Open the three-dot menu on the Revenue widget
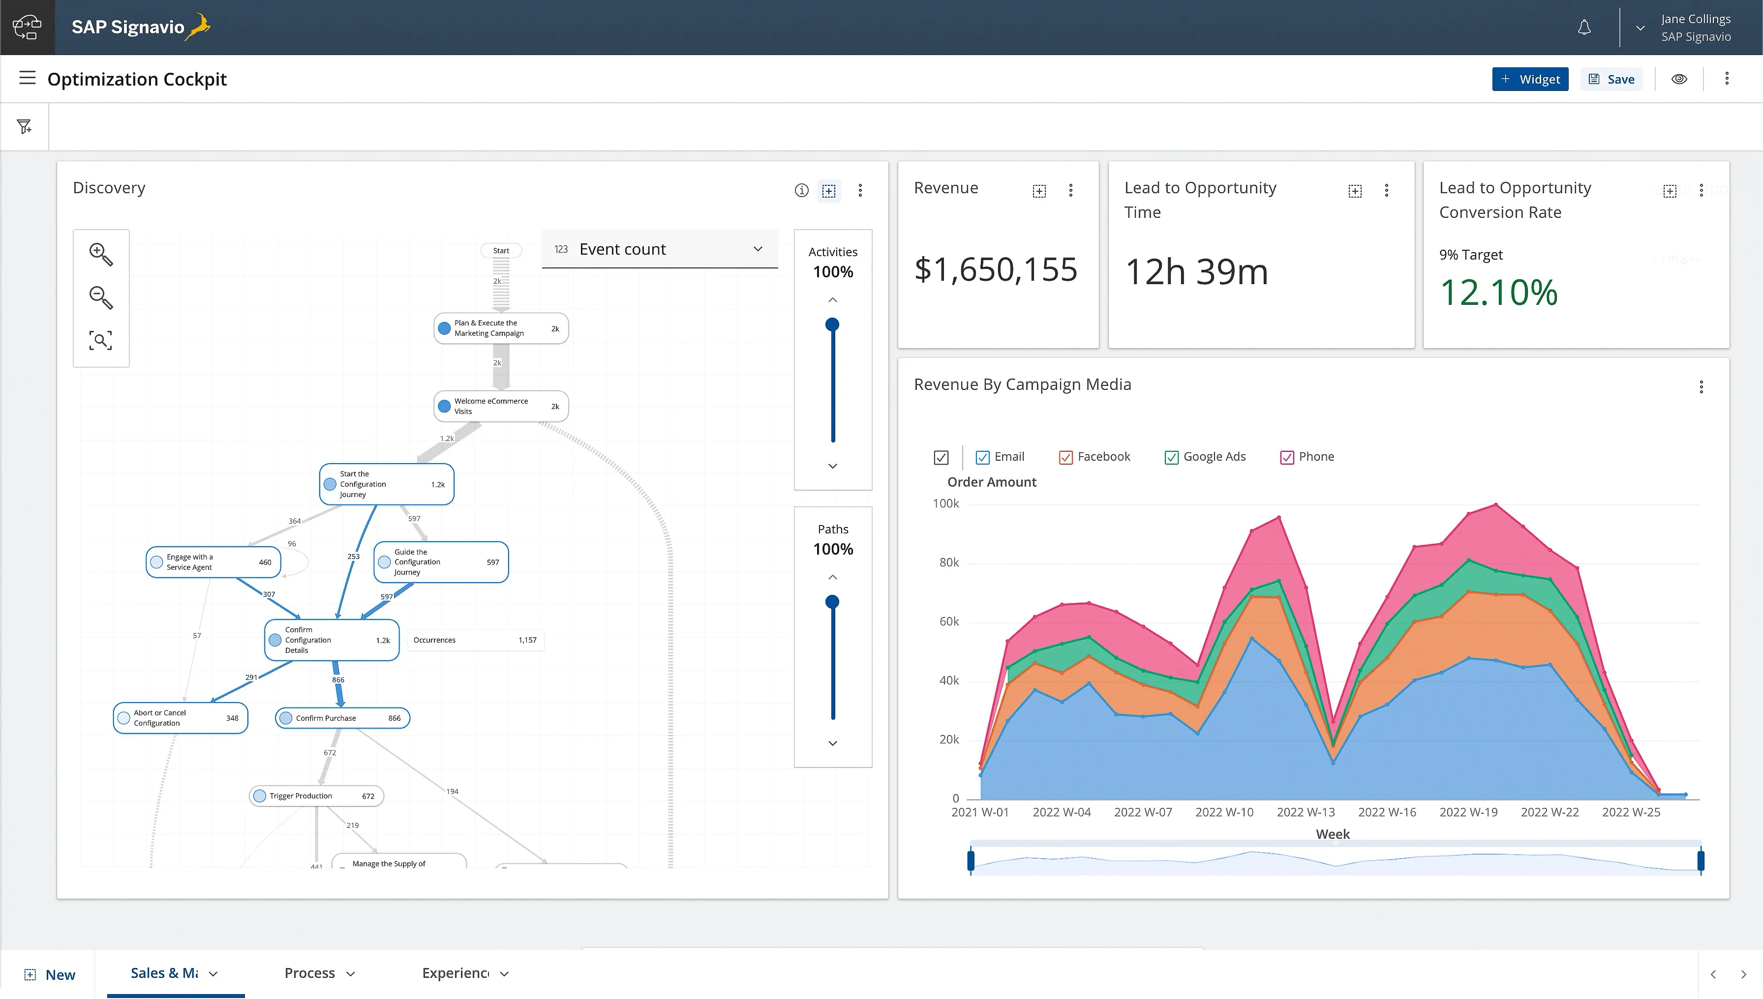This screenshot has width=1763, height=999. 1071,190
